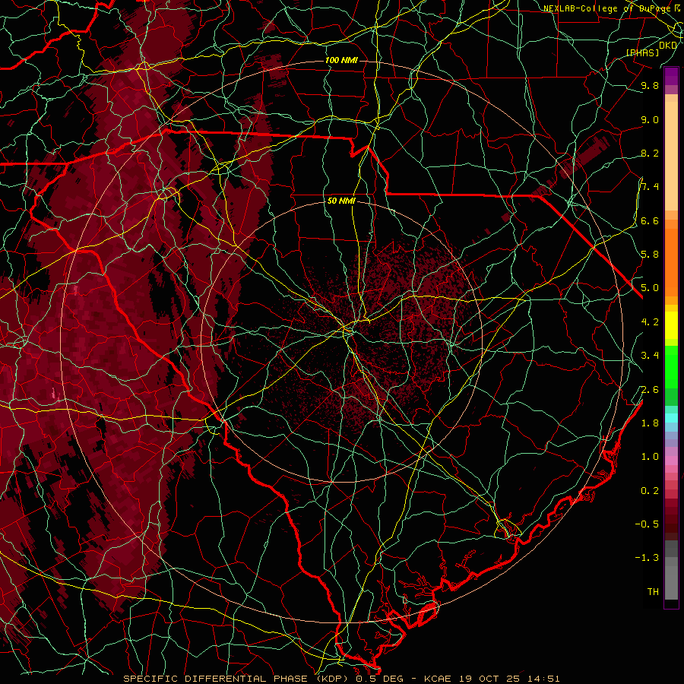Viewport: 684px width, 684px height.
Task: Click the 8.2 value on the color scale
Action: tap(650, 153)
